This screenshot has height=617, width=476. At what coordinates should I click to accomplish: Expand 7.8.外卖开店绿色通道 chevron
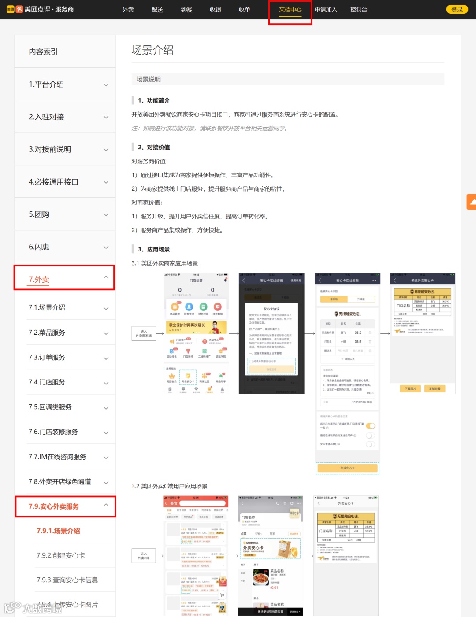tap(106, 483)
